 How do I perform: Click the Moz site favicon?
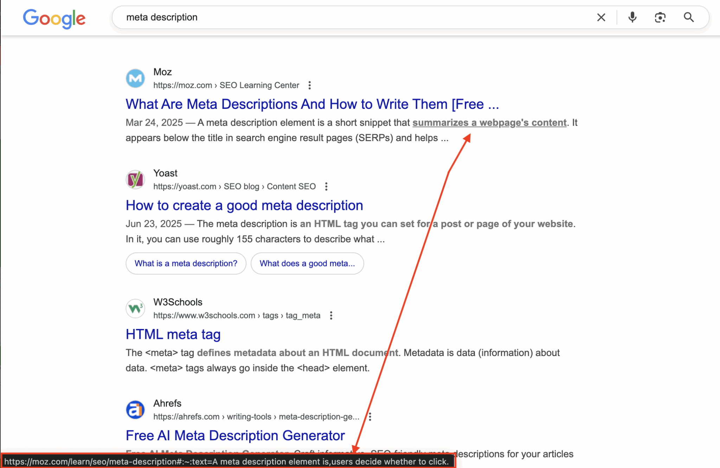[x=135, y=78]
